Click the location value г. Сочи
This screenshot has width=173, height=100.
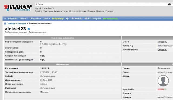(x=44, y=84)
